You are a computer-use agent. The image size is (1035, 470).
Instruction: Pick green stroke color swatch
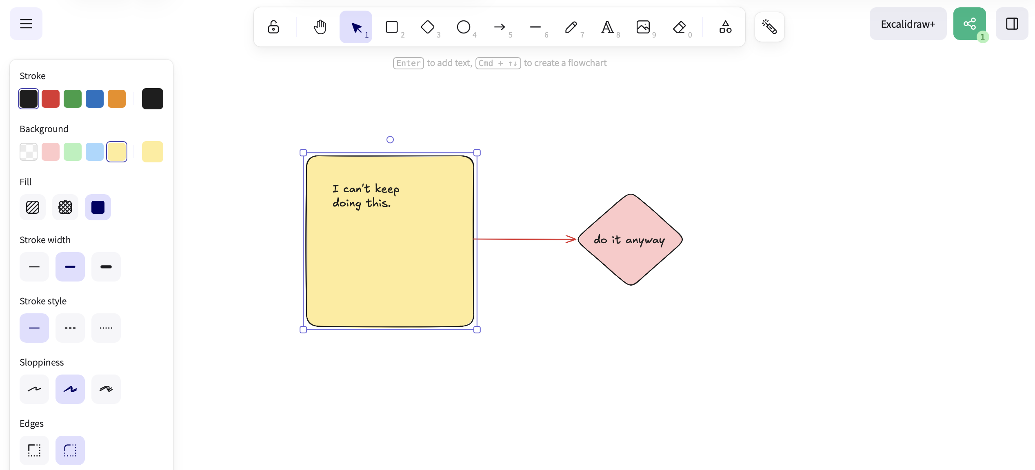click(73, 99)
